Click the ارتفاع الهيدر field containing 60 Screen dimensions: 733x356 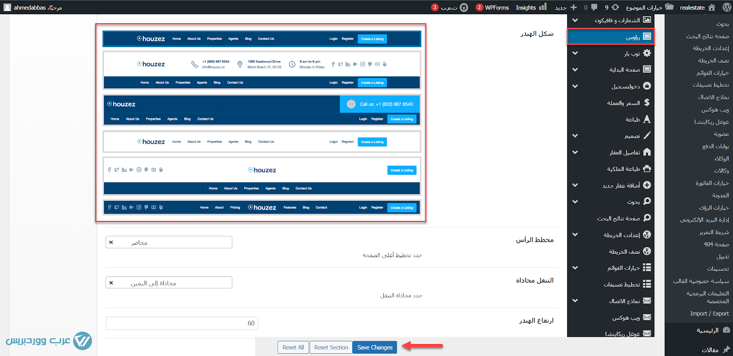(182, 323)
